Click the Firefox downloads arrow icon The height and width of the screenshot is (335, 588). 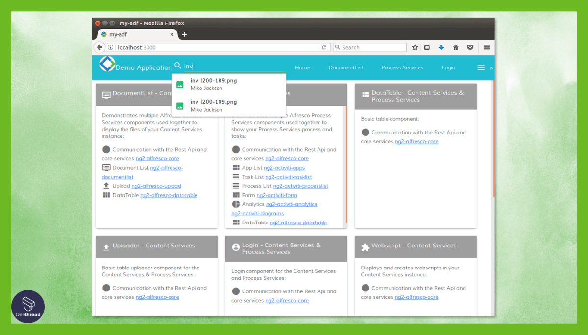pyautogui.click(x=441, y=47)
